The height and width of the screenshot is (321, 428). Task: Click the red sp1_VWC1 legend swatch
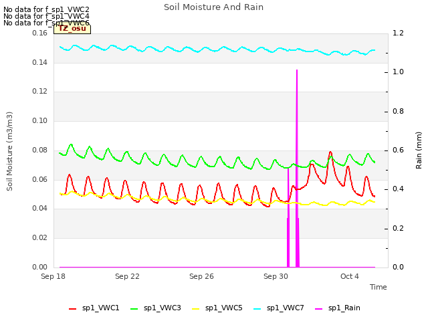pos(73,309)
